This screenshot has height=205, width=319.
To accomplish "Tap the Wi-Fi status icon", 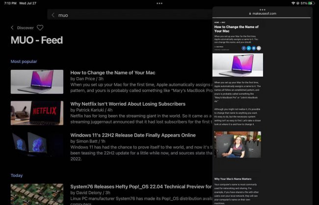I will [x=293, y=3].
